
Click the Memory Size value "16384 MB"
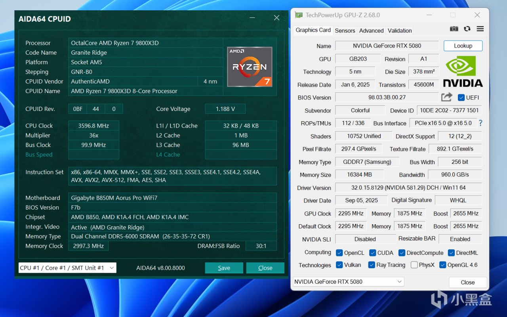tap(359, 174)
